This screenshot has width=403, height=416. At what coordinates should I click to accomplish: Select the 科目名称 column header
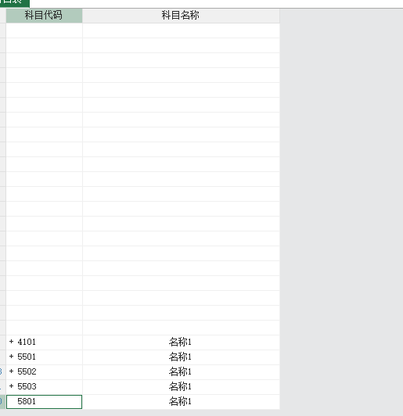(181, 16)
